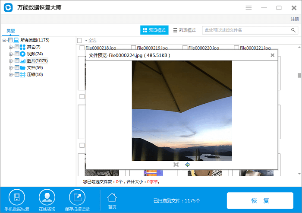Expand the 图片(1075) tree node
This screenshot has width=302, height=213.
(11, 61)
